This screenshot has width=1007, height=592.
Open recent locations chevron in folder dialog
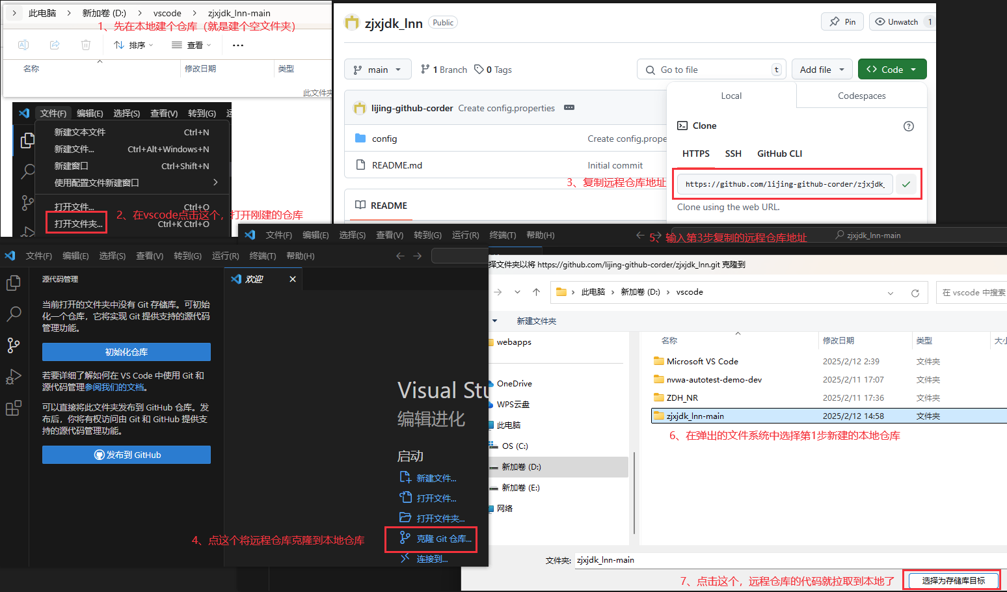pos(517,292)
